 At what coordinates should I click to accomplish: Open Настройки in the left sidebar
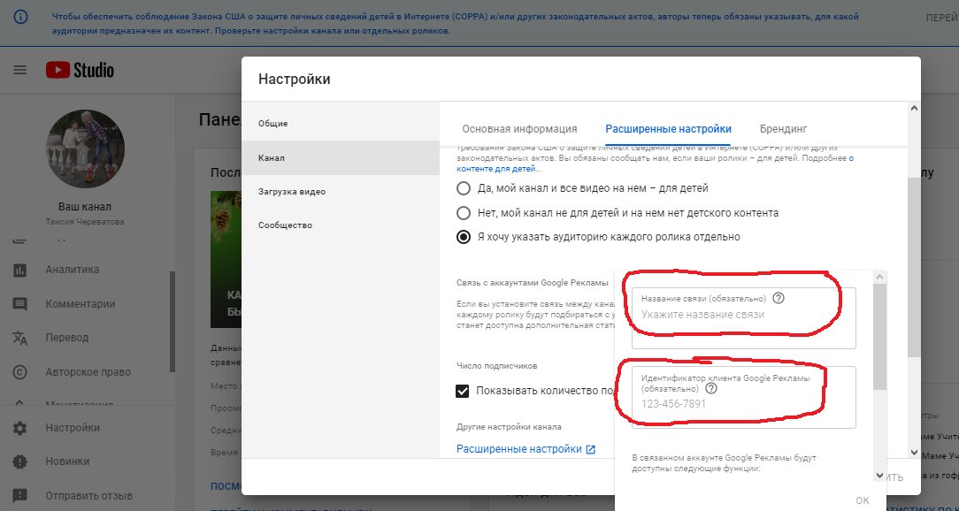coord(73,428)
